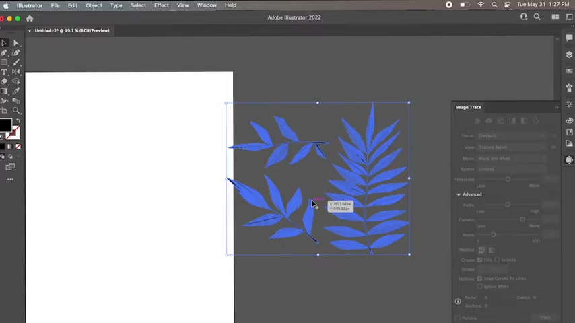Screen dimensions: 575x323
Task: Select the Artboard tool
Action: [4, 110]
